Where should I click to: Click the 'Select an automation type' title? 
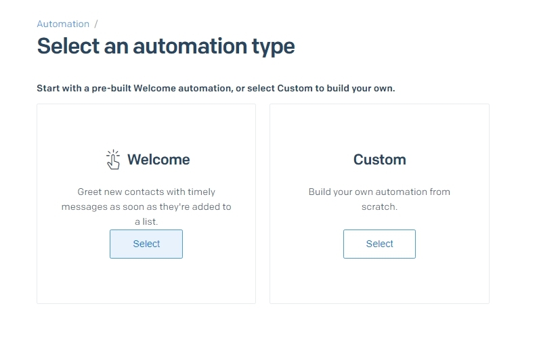pyautogui.click(x=166, y=47)
